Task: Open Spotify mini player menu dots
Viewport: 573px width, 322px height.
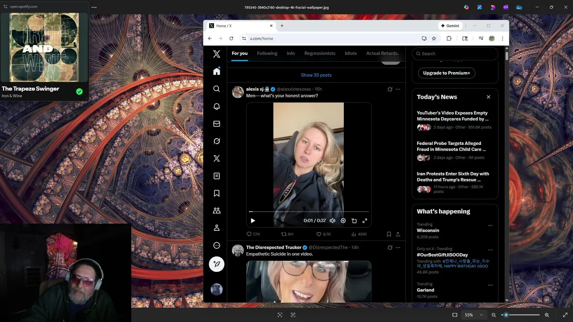Action: tap(94, 7)
